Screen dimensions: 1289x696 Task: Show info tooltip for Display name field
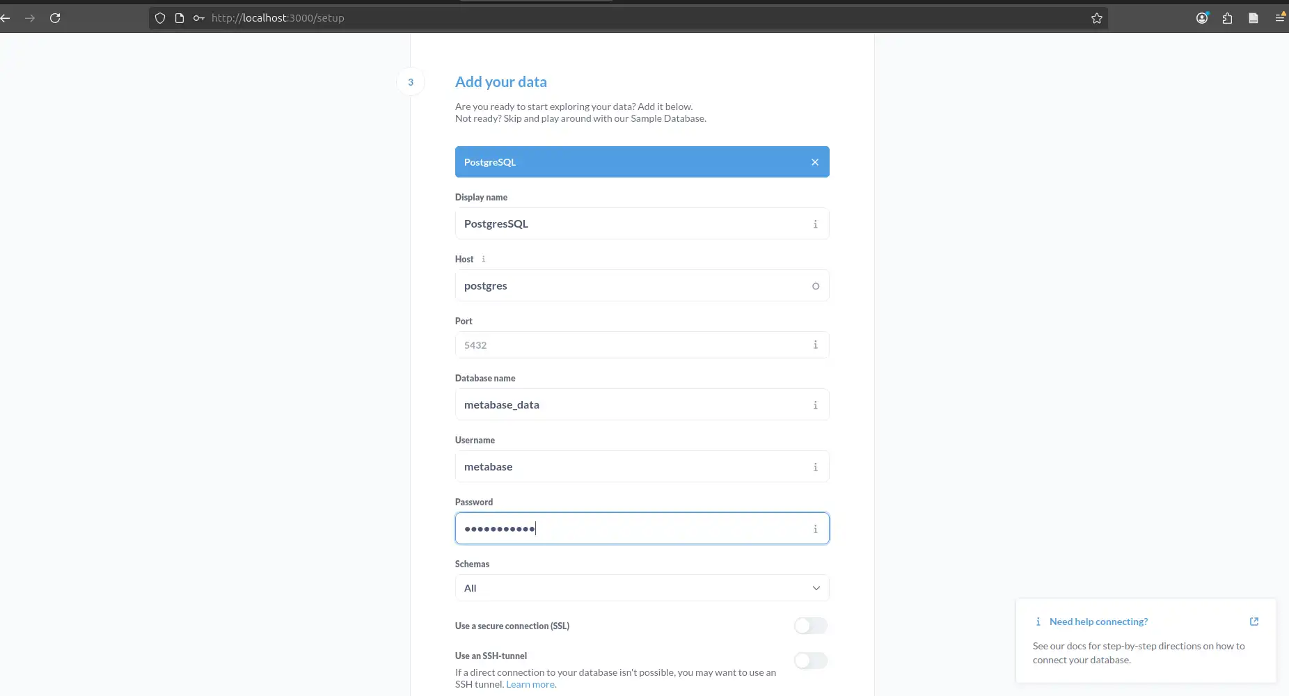pyautogui.click(x=815, y=224)
